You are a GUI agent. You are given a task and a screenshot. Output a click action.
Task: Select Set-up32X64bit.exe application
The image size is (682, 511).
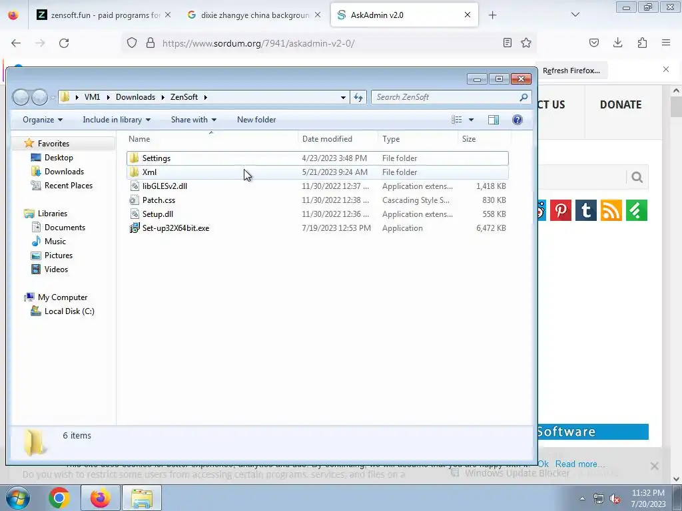point(318,228)
